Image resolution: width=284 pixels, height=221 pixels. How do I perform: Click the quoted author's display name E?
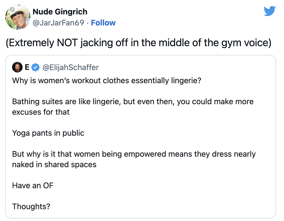pyautogui.click(x=27, y=67)
